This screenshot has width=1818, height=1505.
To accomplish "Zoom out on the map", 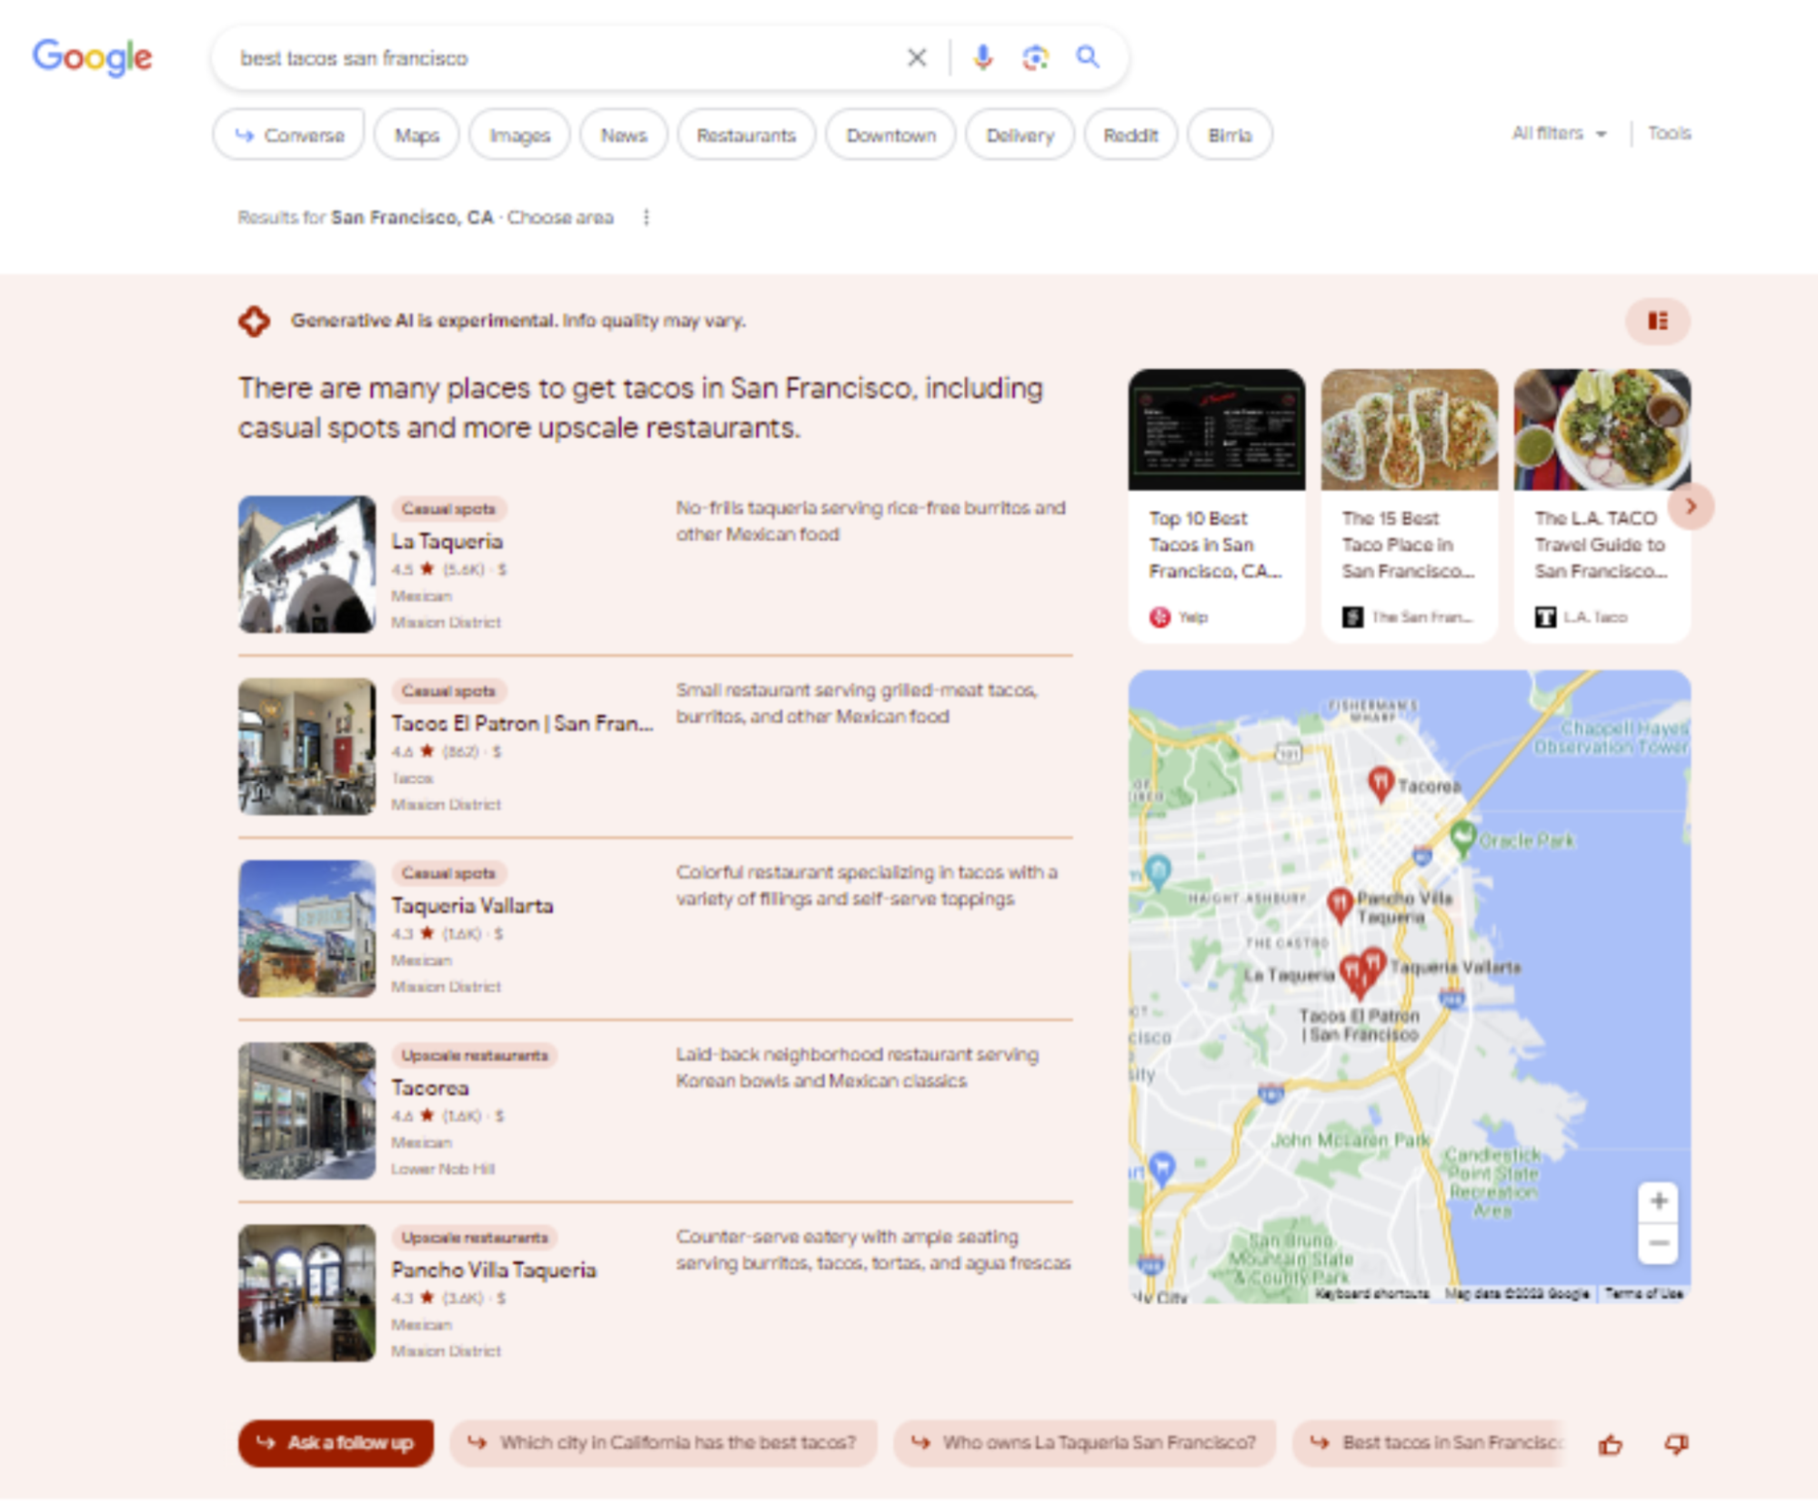I will tap(1658, 1243).
